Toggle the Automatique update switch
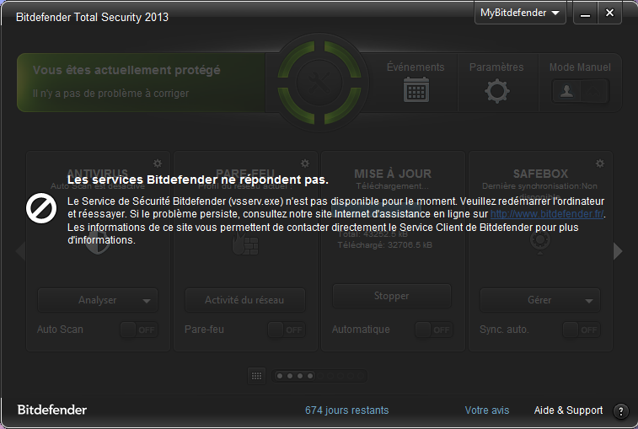 click(x=434, y=330)
